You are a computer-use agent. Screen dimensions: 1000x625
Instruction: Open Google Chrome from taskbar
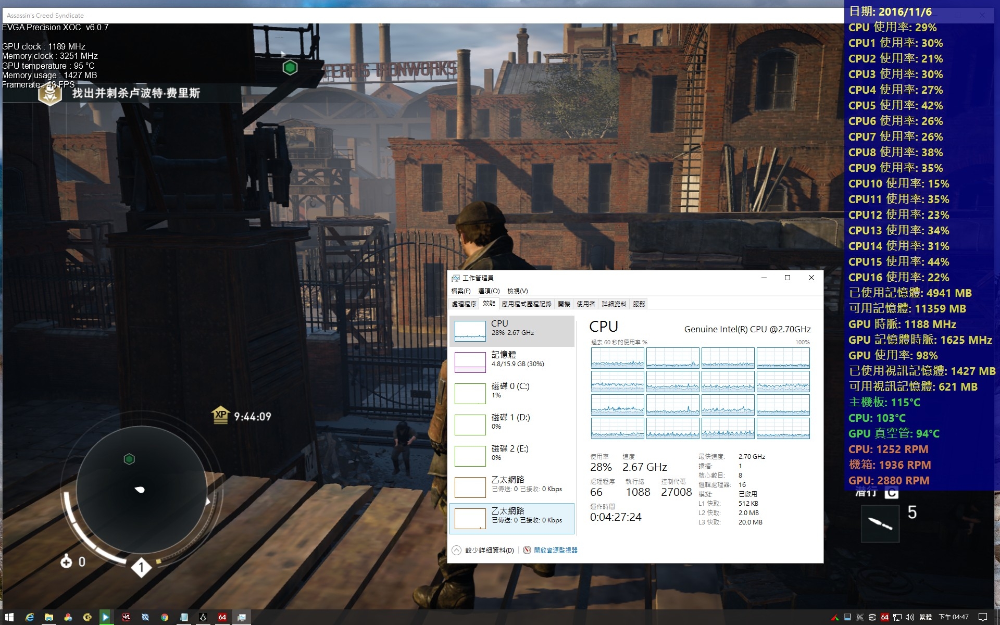(165, 617)
